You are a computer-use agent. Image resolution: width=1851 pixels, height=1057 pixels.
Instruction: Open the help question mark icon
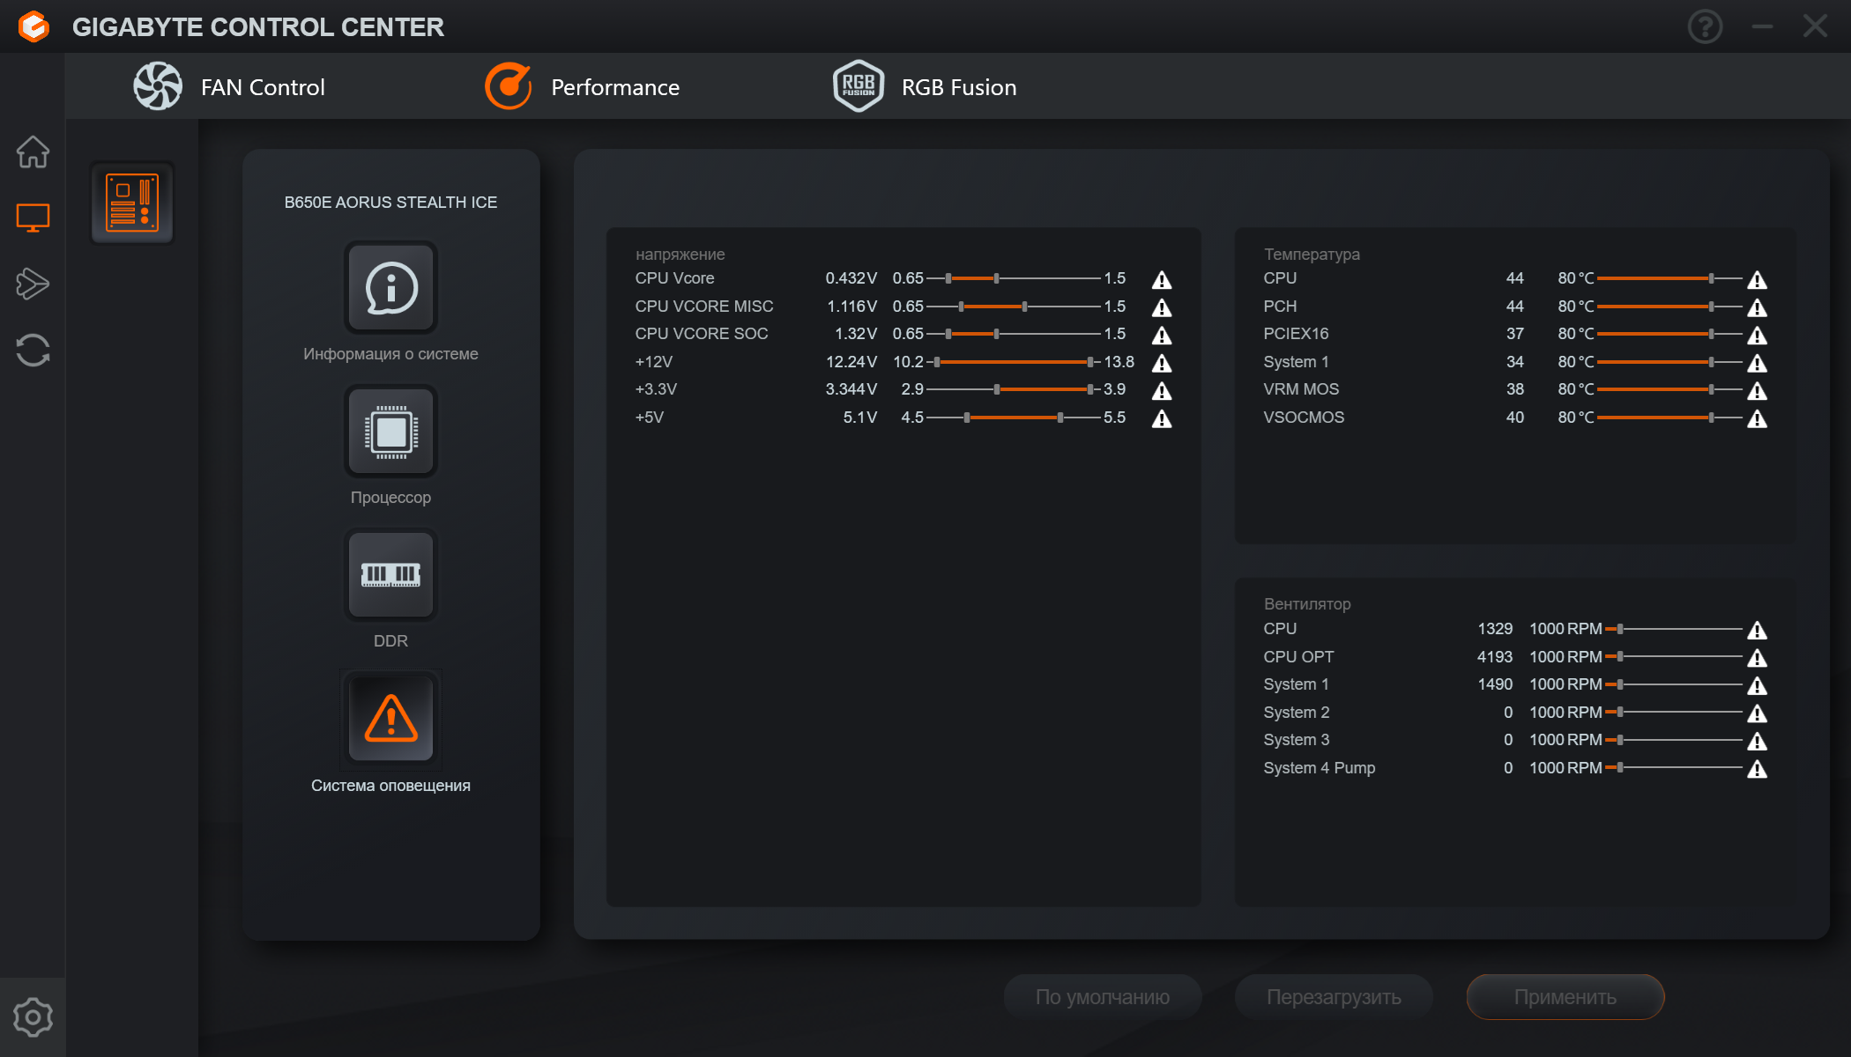(1705, 26)
